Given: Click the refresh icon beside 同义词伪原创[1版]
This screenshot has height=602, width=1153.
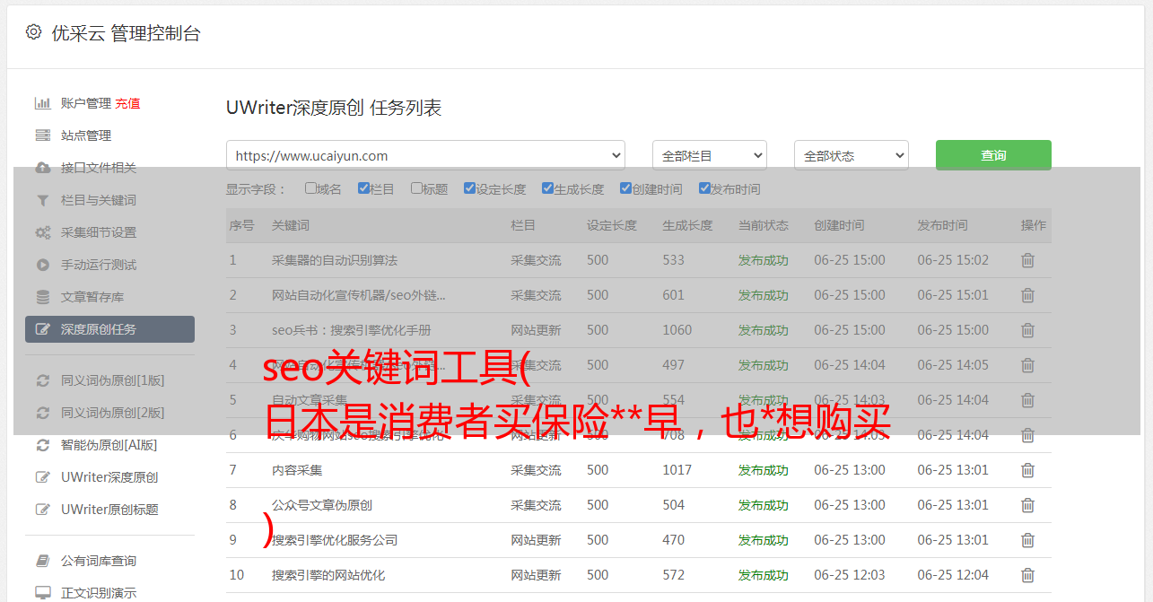Looking at the screenshot, I should coord(42,380).
